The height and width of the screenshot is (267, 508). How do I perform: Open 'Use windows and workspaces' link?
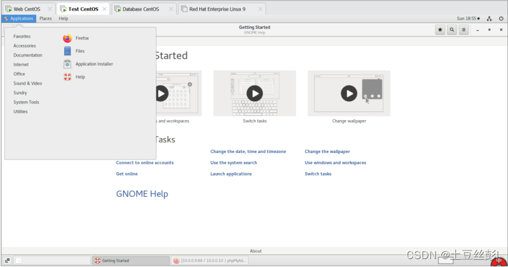[336, 163]
